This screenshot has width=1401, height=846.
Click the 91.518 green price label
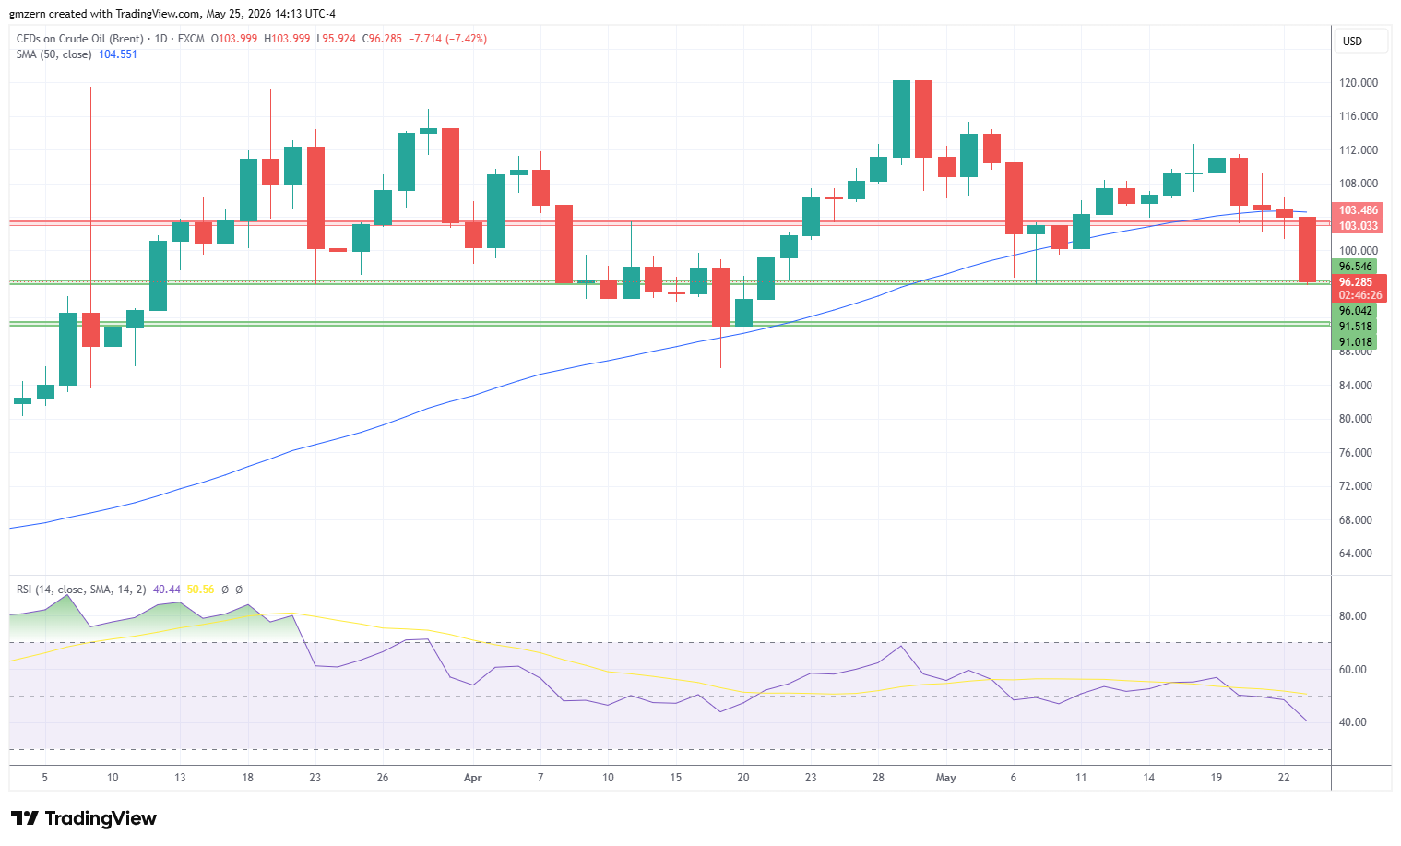pyautogui.click(x=1356, y=327)
